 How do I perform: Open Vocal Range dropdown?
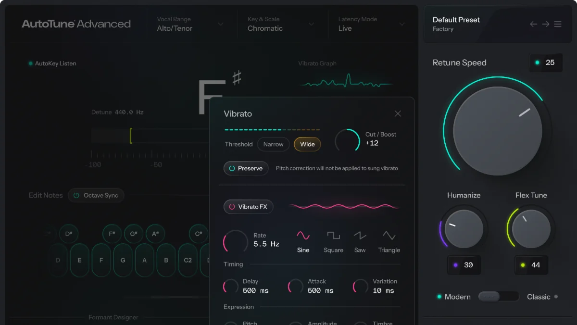[190, 24]
